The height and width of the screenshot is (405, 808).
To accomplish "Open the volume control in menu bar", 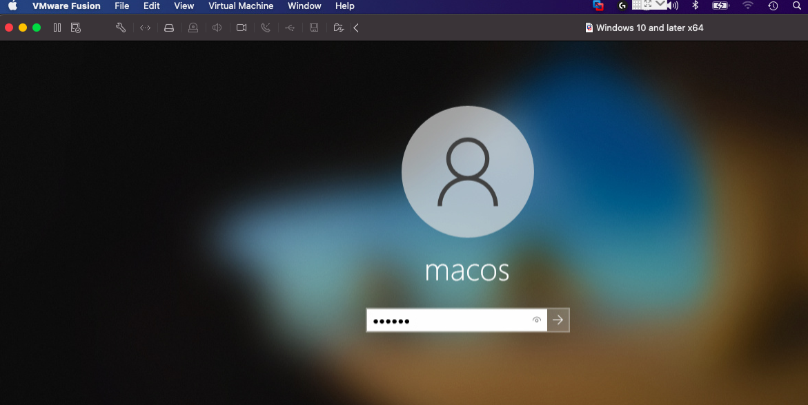I will (x=673, y=6).
